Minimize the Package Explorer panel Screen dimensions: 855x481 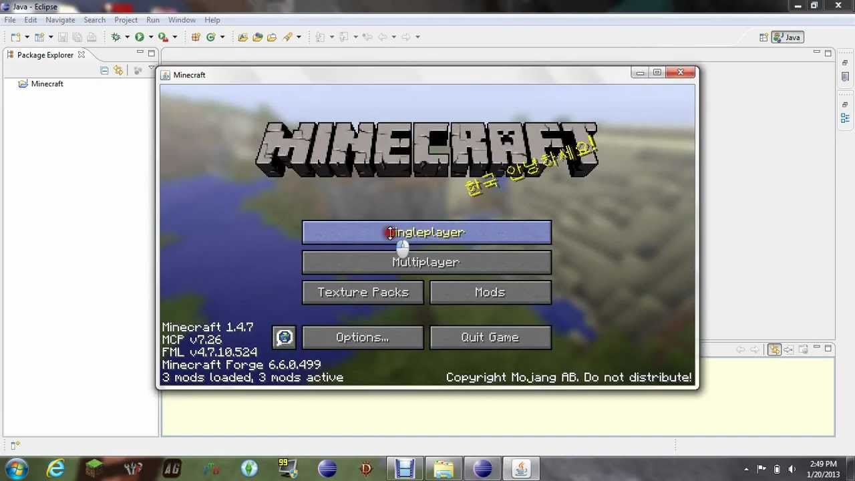140,52
